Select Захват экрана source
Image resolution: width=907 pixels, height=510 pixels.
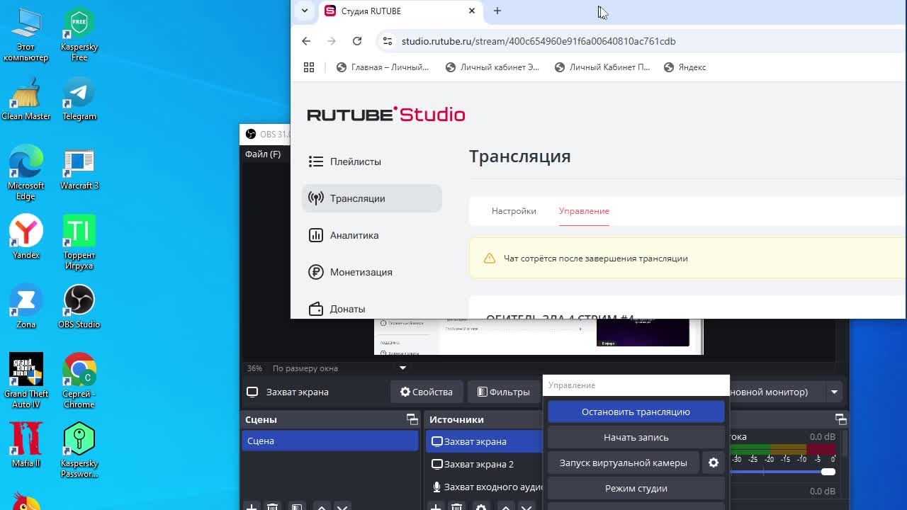click(x=485, y=441)
